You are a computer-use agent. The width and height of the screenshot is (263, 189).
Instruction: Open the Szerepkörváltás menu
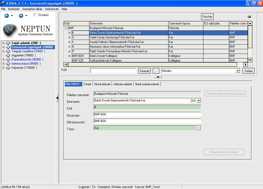click(32, 9)
